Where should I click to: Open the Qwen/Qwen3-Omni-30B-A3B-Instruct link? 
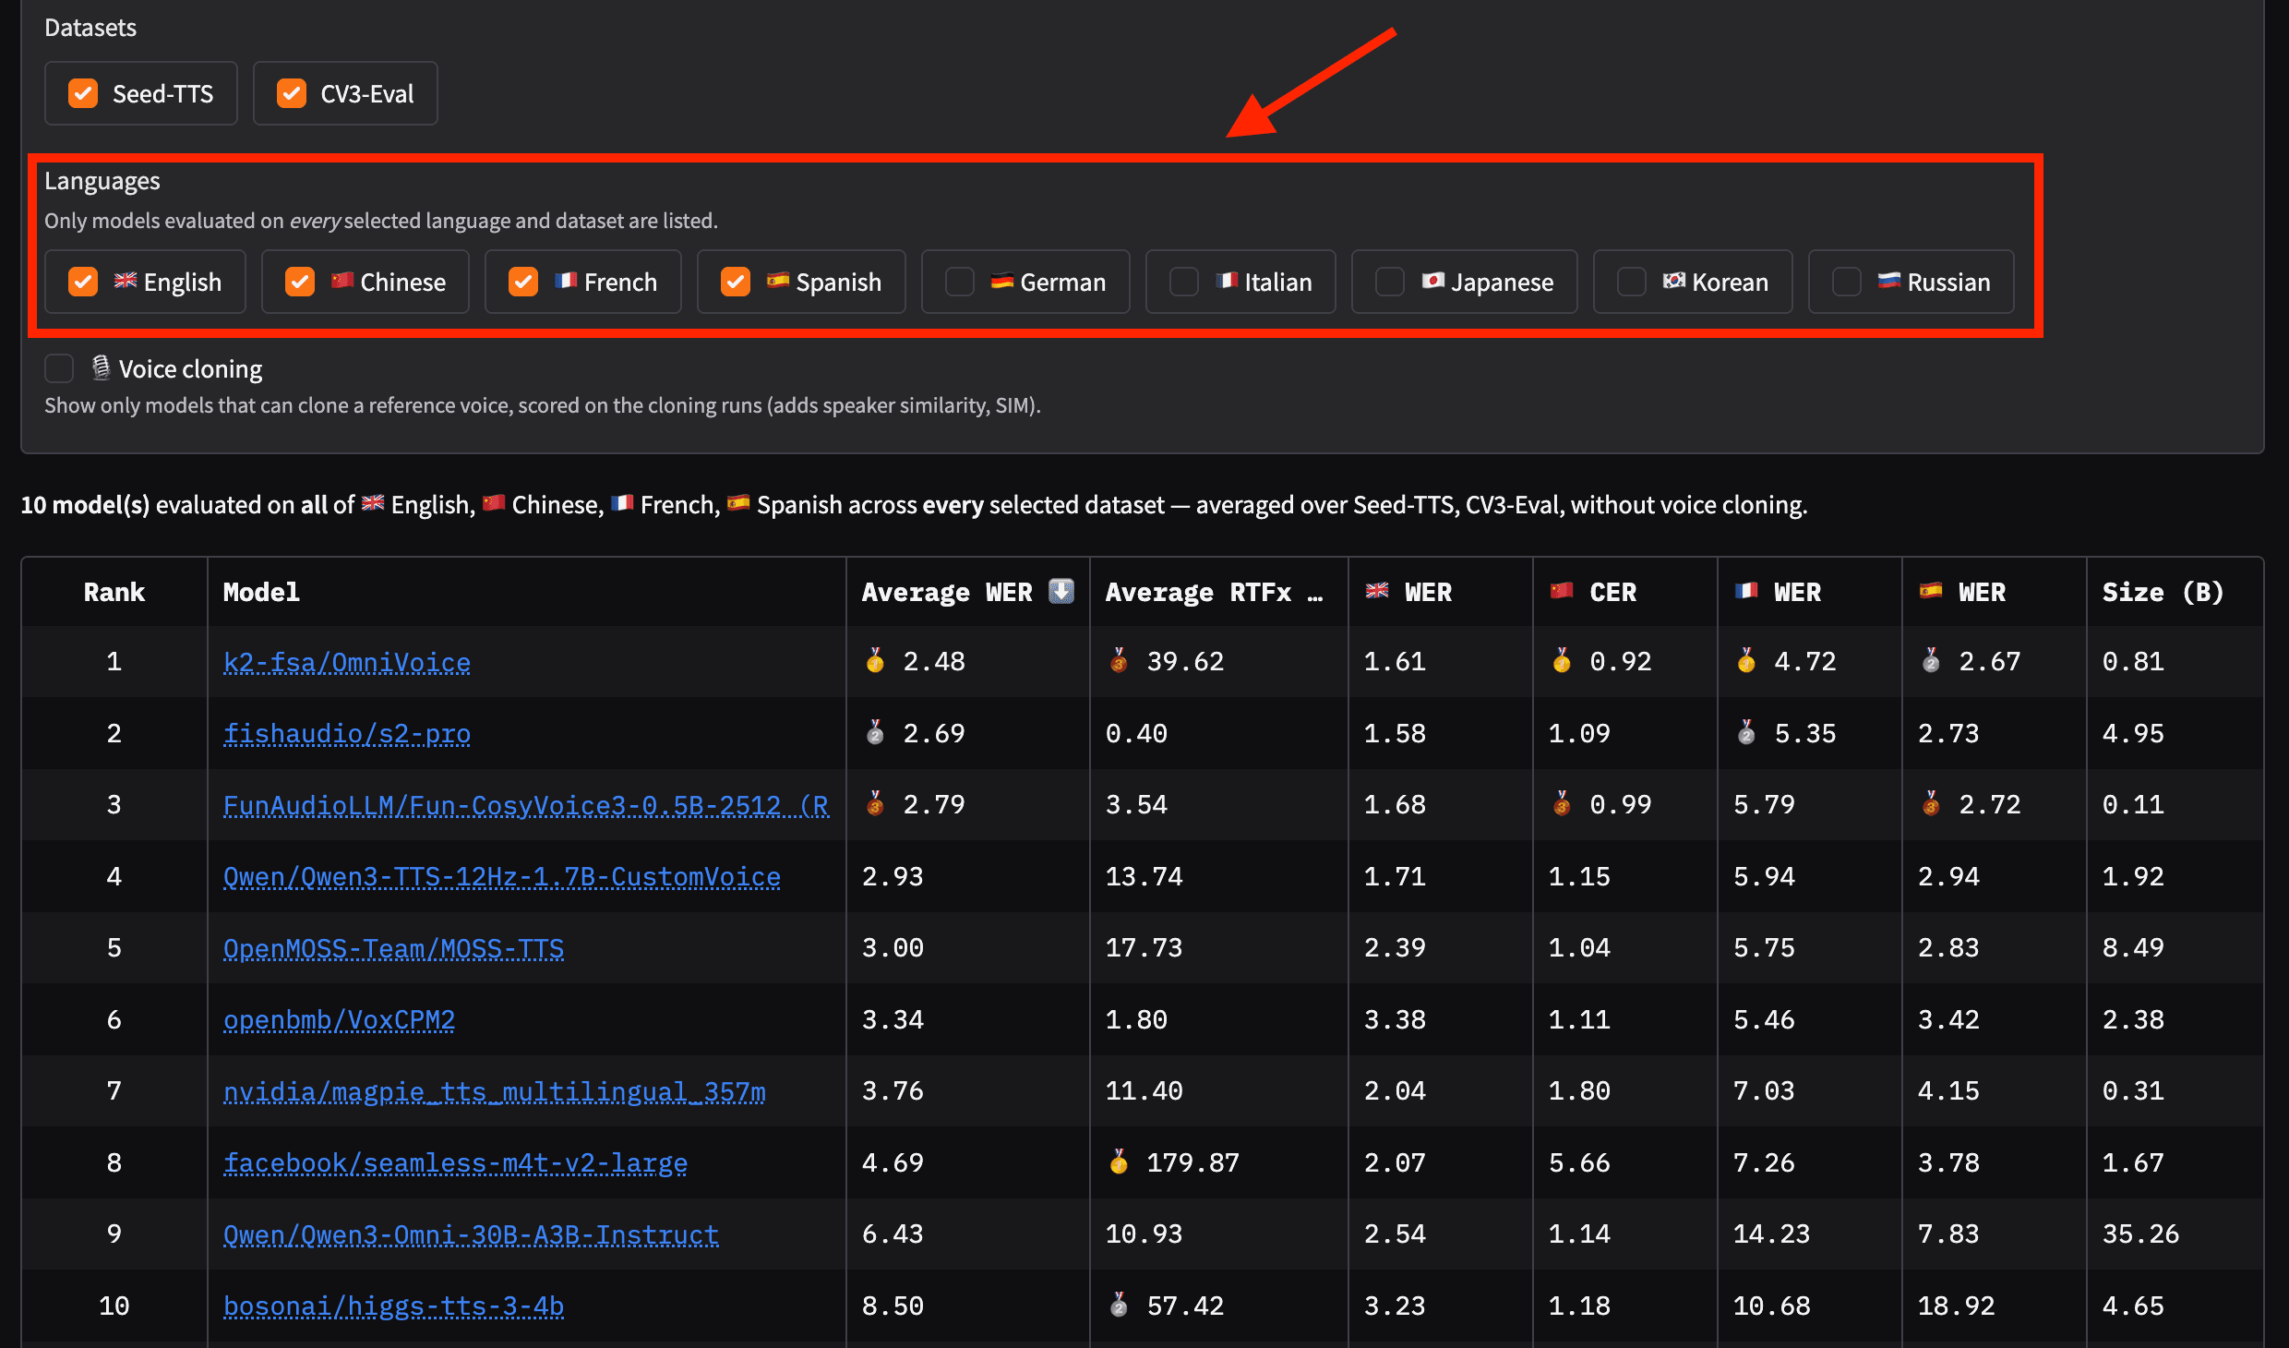pos(471,1234)
